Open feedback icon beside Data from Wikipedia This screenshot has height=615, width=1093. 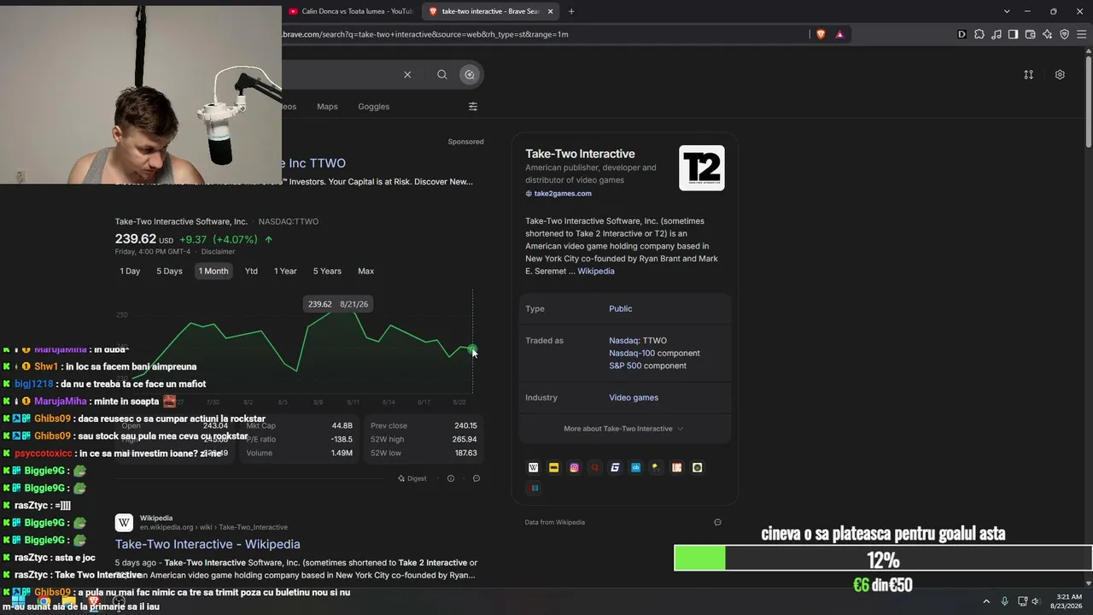click(x=717, y=522)
